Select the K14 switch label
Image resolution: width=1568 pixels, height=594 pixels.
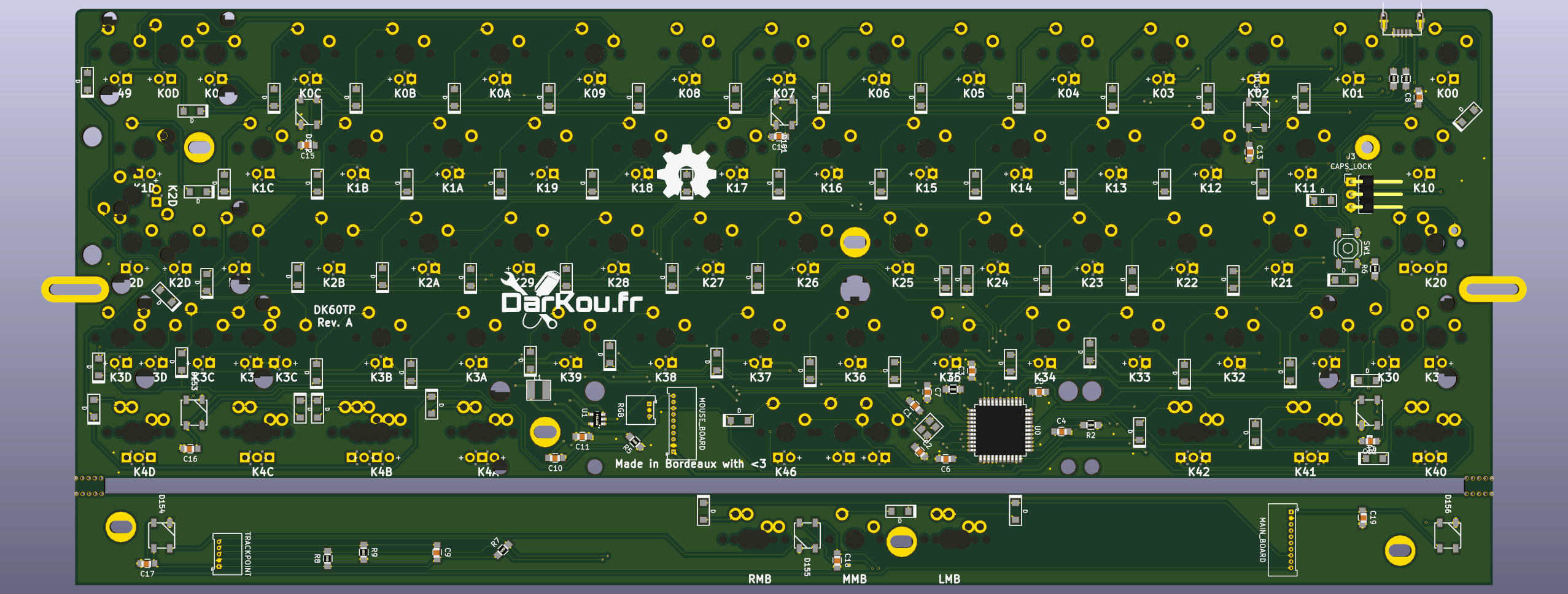1021,188
